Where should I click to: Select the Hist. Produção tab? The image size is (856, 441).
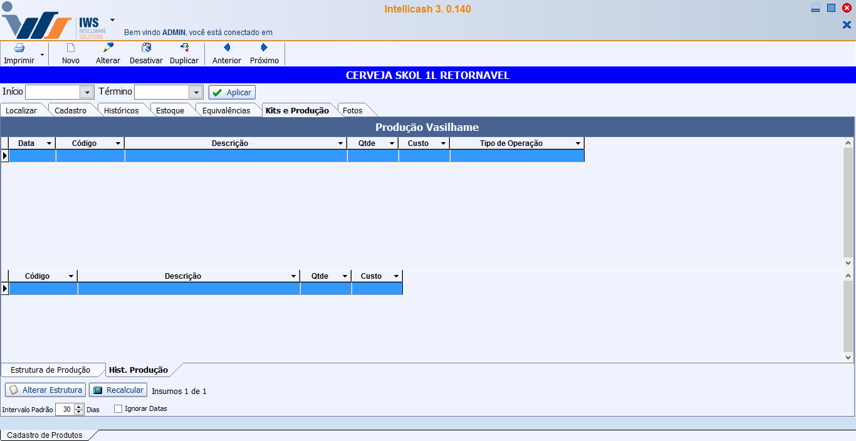[138, 370]
